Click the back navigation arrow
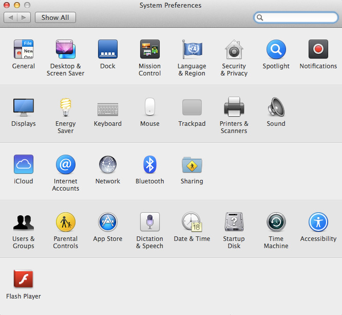The width and height of the screenshot is (342, 315). coord(11,17)
